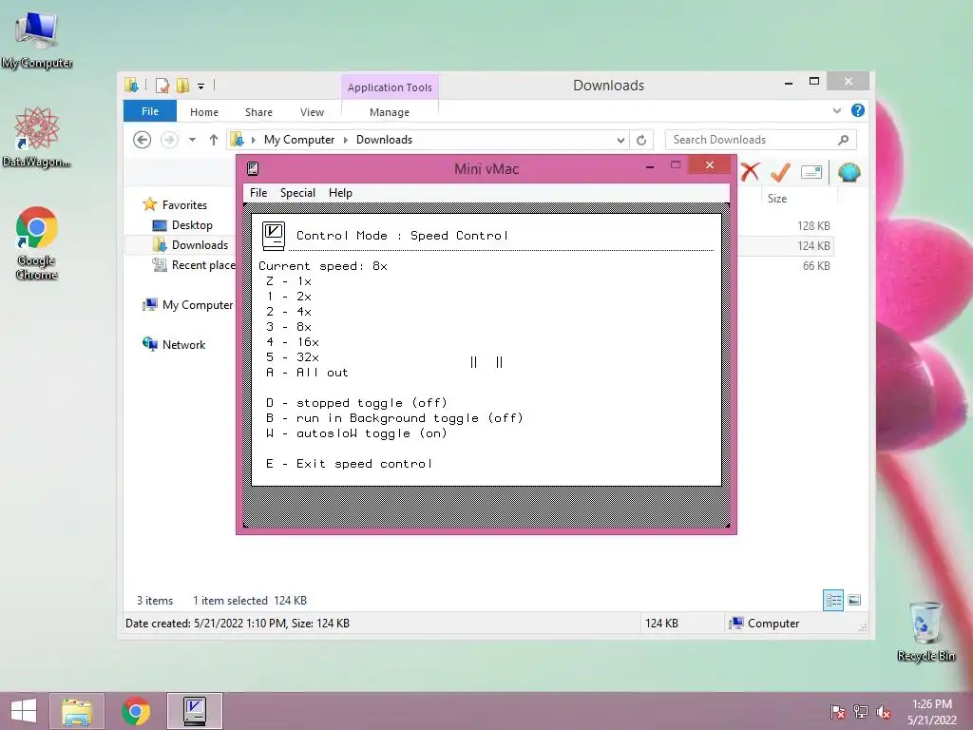This screenshot has height=730, width=973.
Task: Click the Macintosh icon beside Control Mode
Action: 273,236
